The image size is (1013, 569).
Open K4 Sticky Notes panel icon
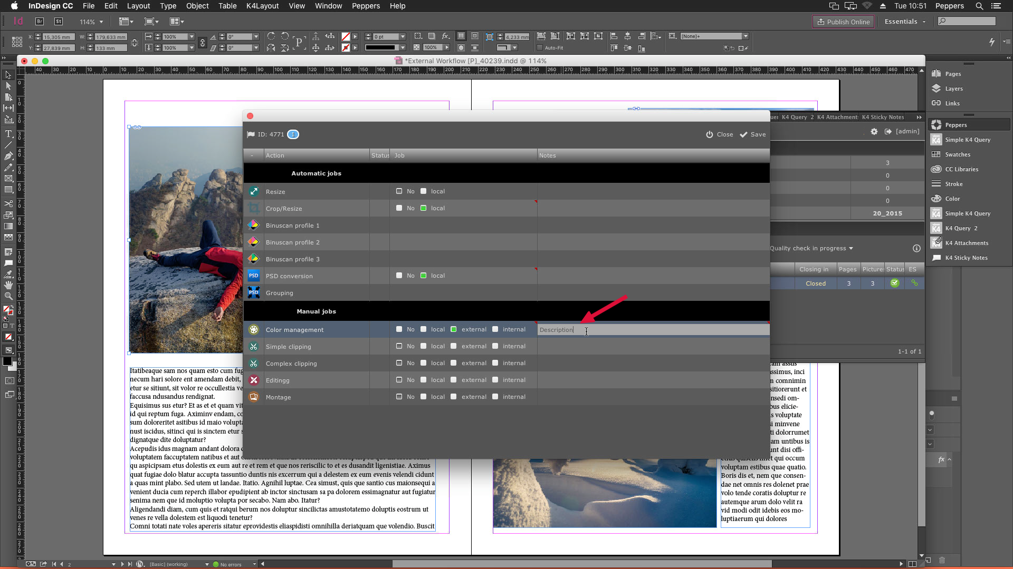(936, 258)
